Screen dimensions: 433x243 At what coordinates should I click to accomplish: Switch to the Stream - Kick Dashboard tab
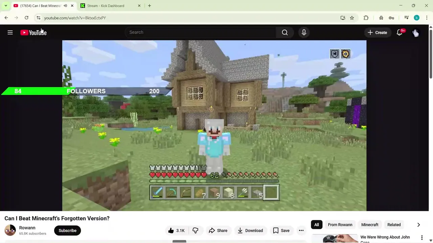[110, 6]
